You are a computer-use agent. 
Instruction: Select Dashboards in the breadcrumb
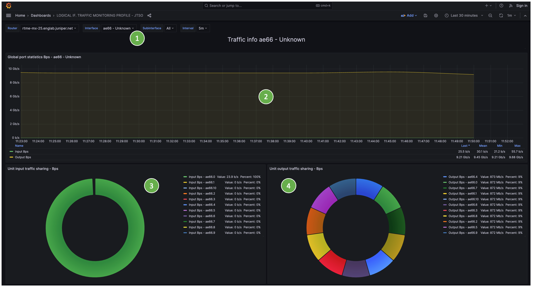pos(41,16)
